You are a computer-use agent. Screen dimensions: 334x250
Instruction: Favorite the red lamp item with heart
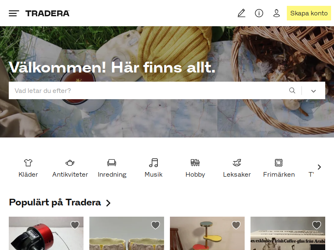pyautogui.click(x=75, y=225)
